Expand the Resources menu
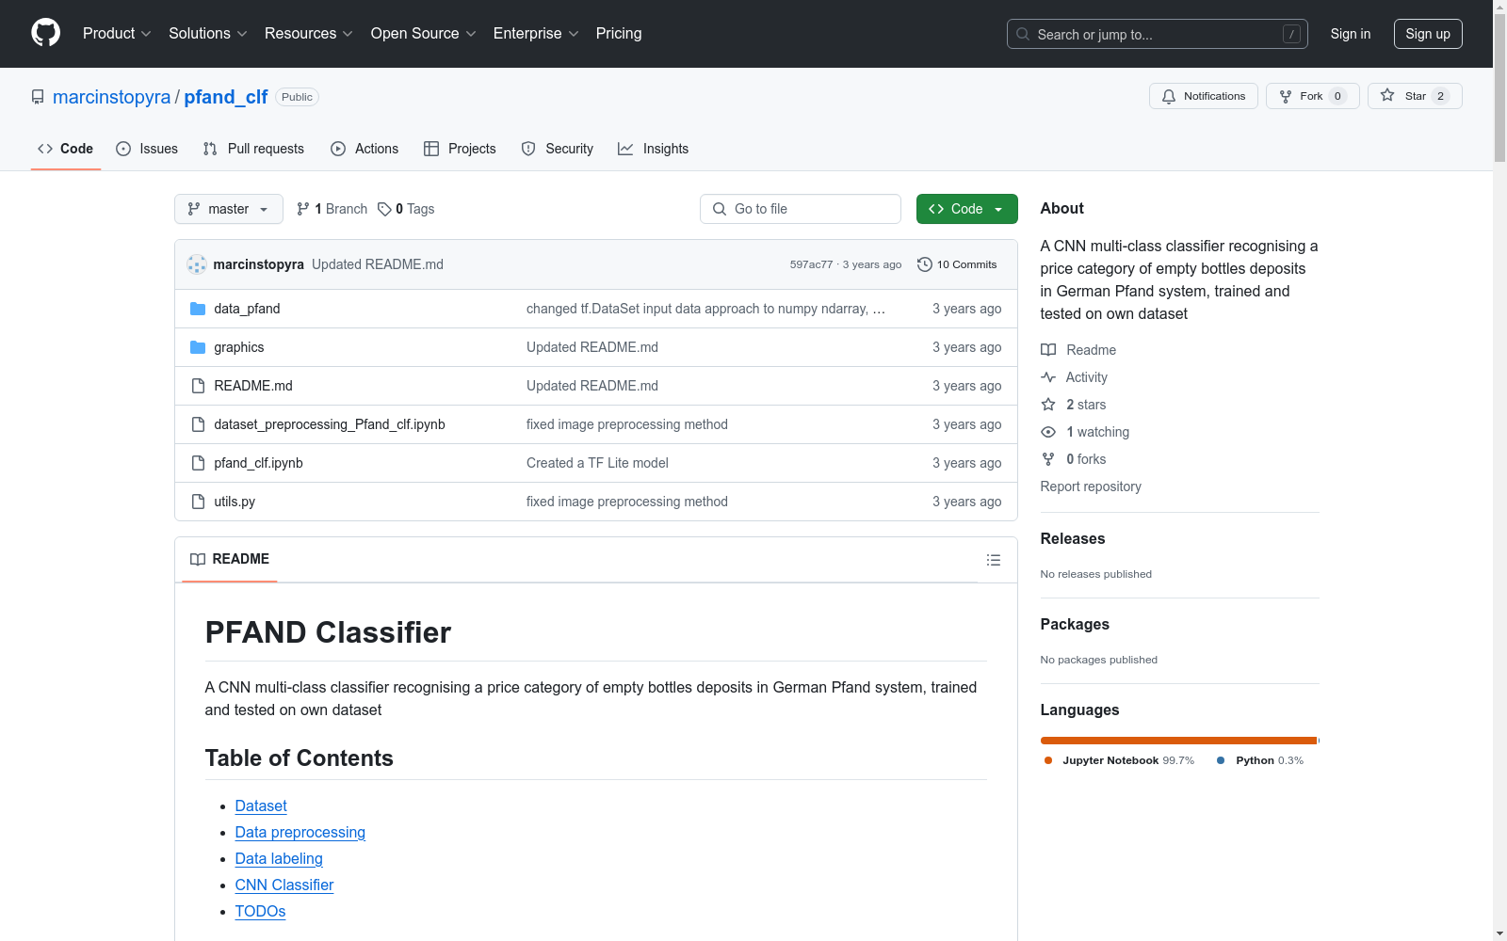 tap(309, 34)
